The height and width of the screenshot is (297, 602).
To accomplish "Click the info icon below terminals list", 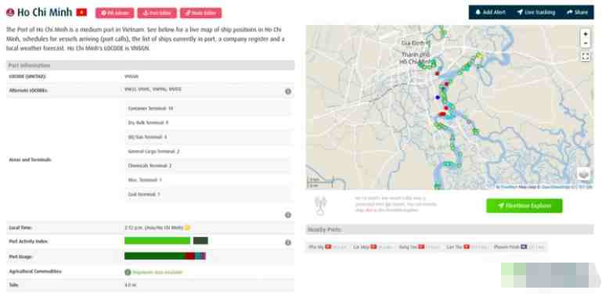I will (288, 215).
